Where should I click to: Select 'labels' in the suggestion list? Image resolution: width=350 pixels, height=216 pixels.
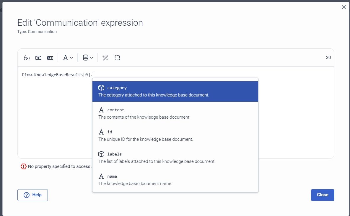pyautogui.click(x=175, y=158)
